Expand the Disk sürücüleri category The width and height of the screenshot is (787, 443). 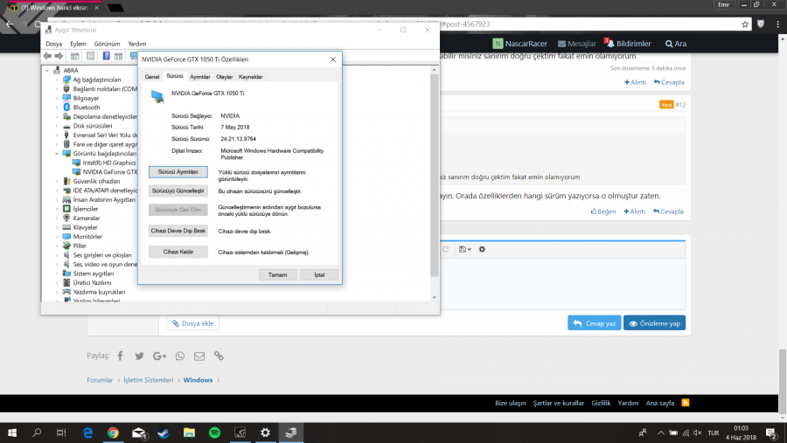coord(57,126)
